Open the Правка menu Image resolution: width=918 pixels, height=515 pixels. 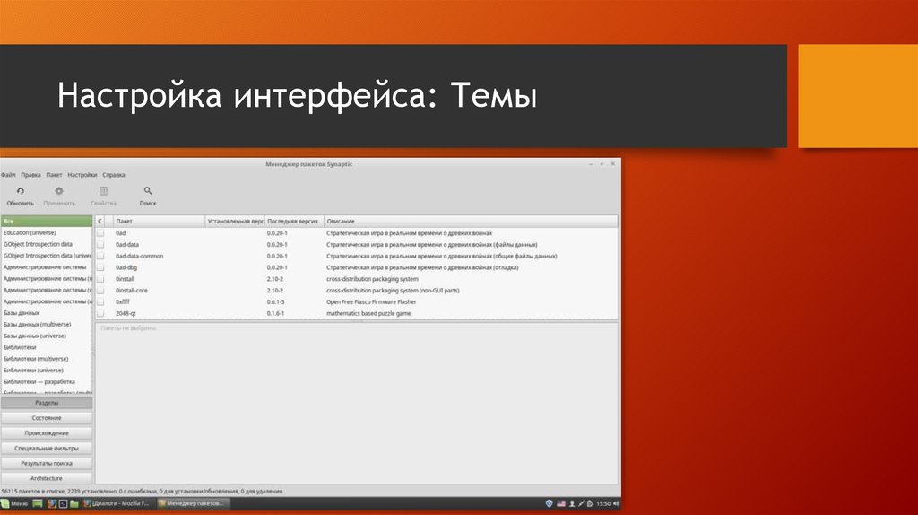pyautogui.click(x=31, y=175)
